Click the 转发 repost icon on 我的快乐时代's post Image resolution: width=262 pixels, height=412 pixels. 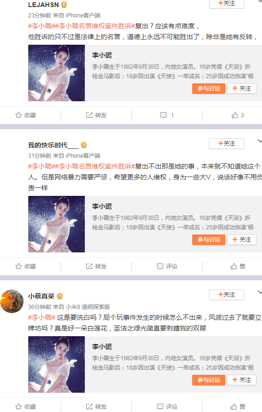90,267
